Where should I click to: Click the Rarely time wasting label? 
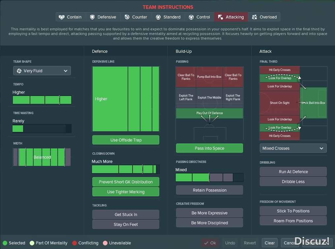[18, 121]
